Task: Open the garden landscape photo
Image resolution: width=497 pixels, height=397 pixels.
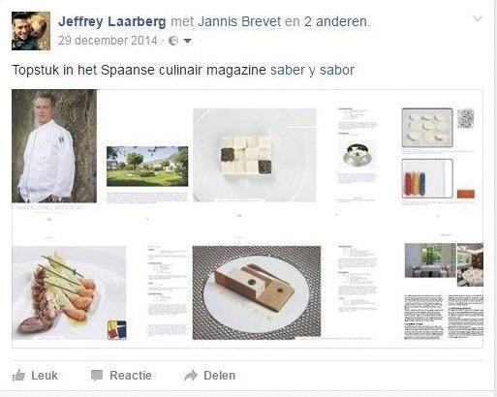Action: (x=147, y=167)
